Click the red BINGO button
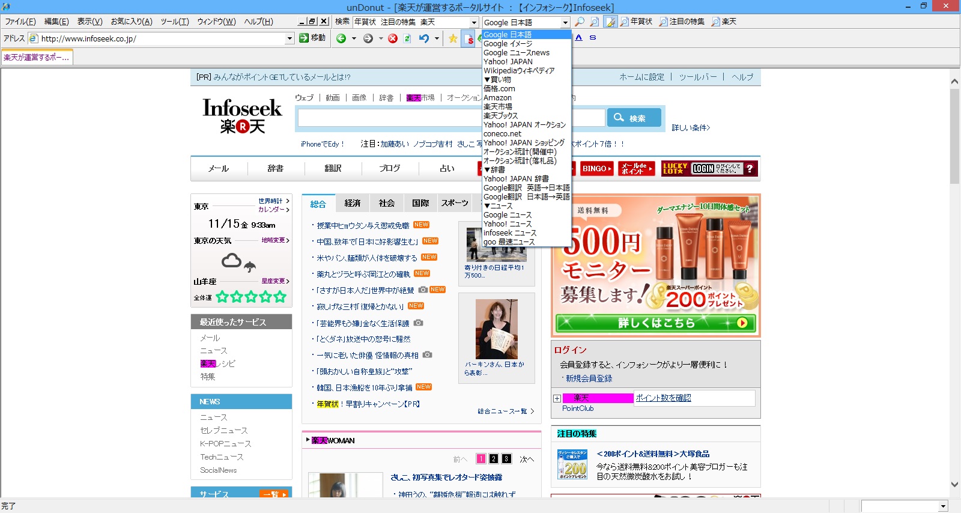 tap(596, 169)
